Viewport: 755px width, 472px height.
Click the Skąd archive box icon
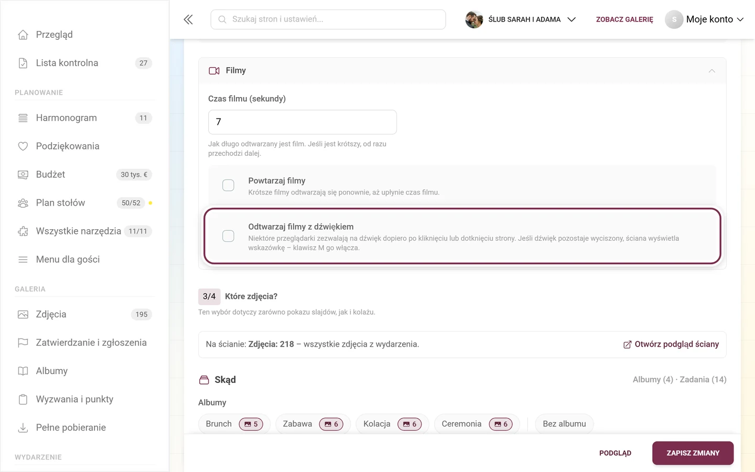[204, 380]
